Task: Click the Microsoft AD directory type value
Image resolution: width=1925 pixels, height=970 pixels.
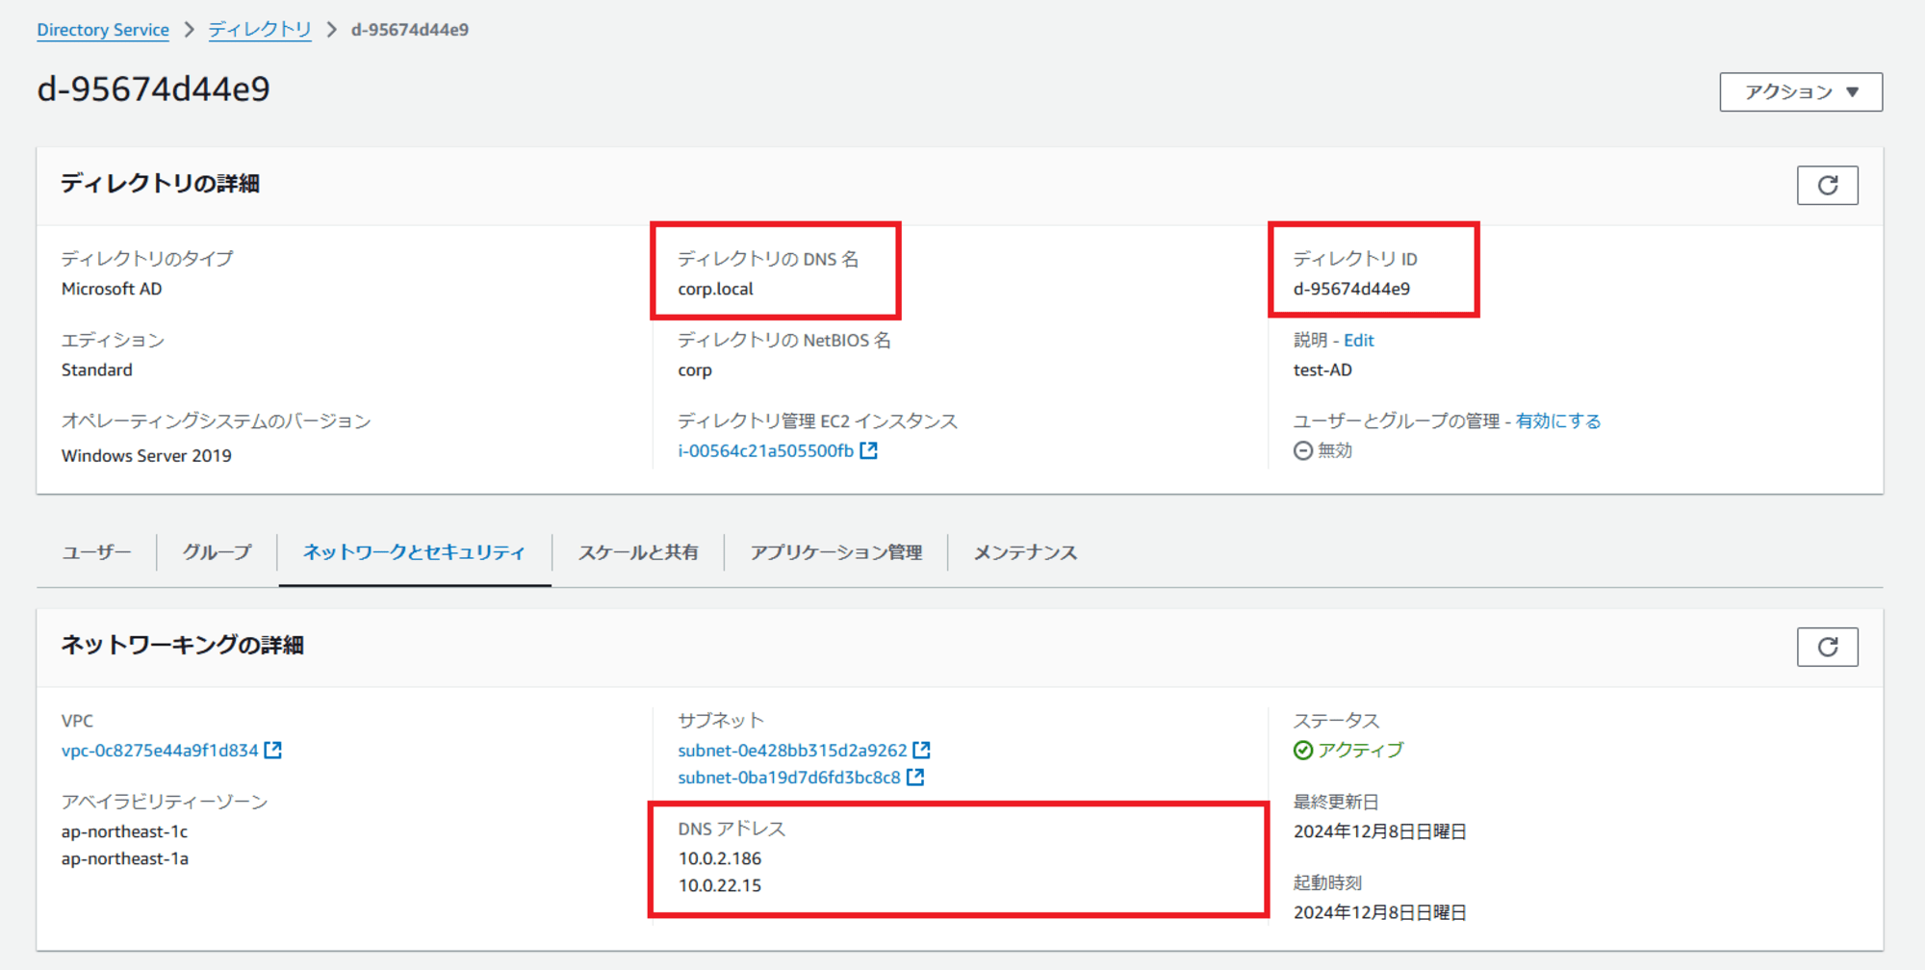Action: (x=112, y=289)
